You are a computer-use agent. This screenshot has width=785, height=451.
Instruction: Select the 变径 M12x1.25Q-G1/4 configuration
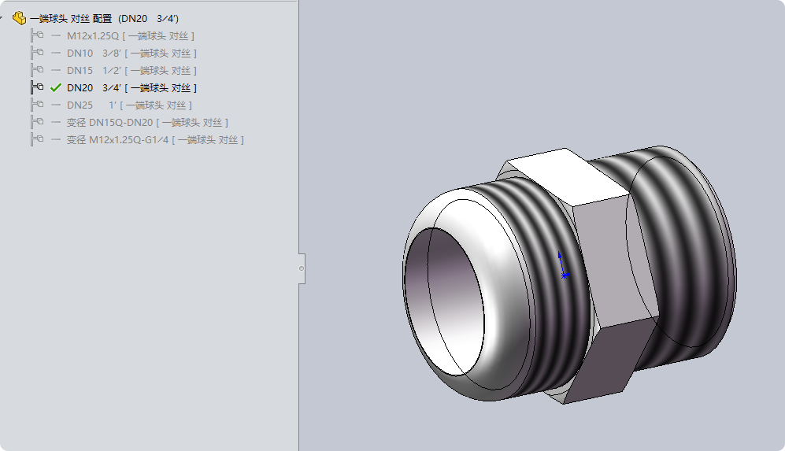coord(155,140)
